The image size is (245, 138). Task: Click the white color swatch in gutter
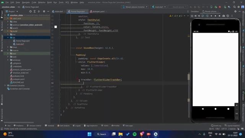[x=56, y=27]
